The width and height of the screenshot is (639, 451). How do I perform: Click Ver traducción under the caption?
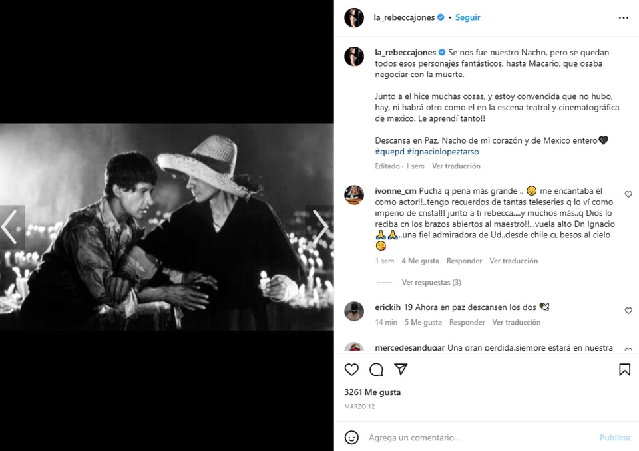pyautogui.click(x=456, y=166)
